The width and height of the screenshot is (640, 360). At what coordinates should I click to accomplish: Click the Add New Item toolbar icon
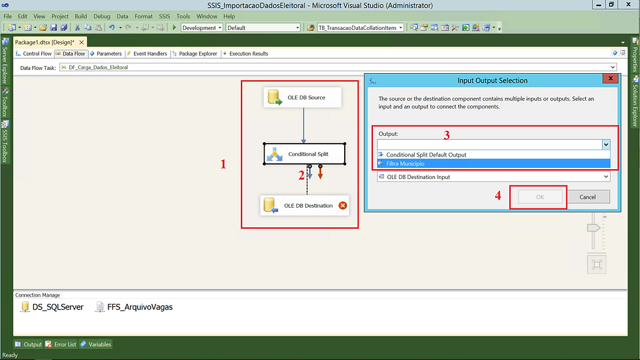coord(27,27)
